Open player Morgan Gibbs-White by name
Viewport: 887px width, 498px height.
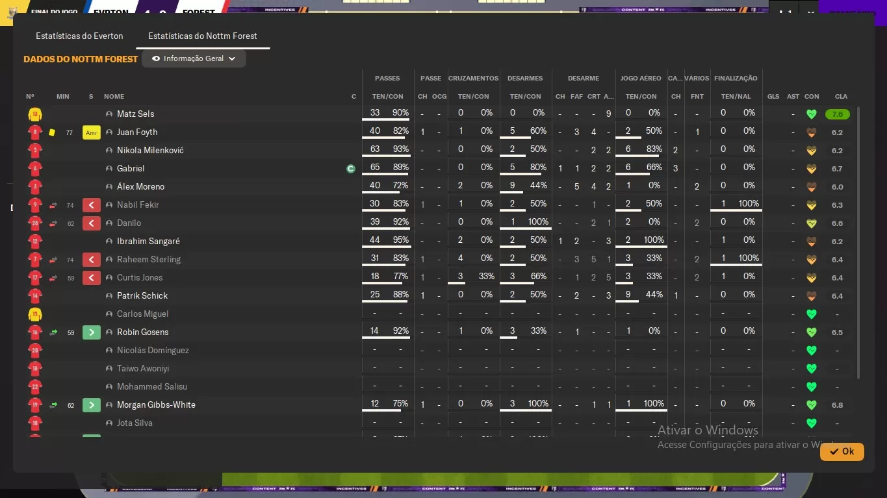tap(156, 405)
